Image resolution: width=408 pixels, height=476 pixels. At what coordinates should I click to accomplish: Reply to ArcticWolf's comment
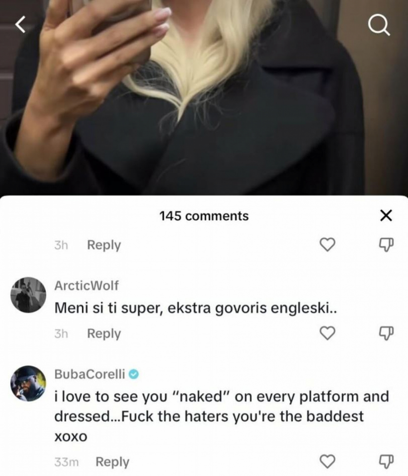104,334
